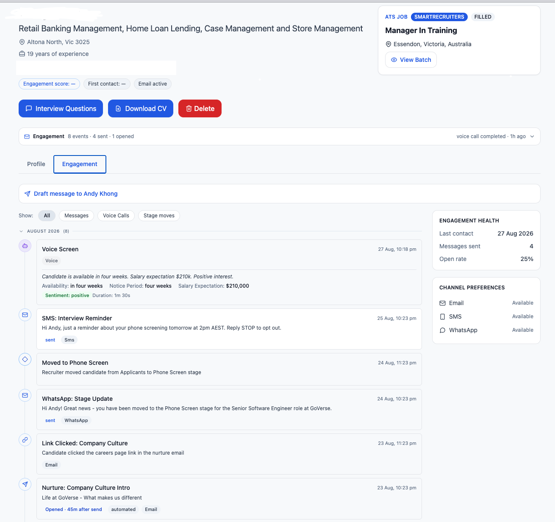This screenshot has width=555, height=522.
Task: Select the Engagement tab
Action: [80, 164]
